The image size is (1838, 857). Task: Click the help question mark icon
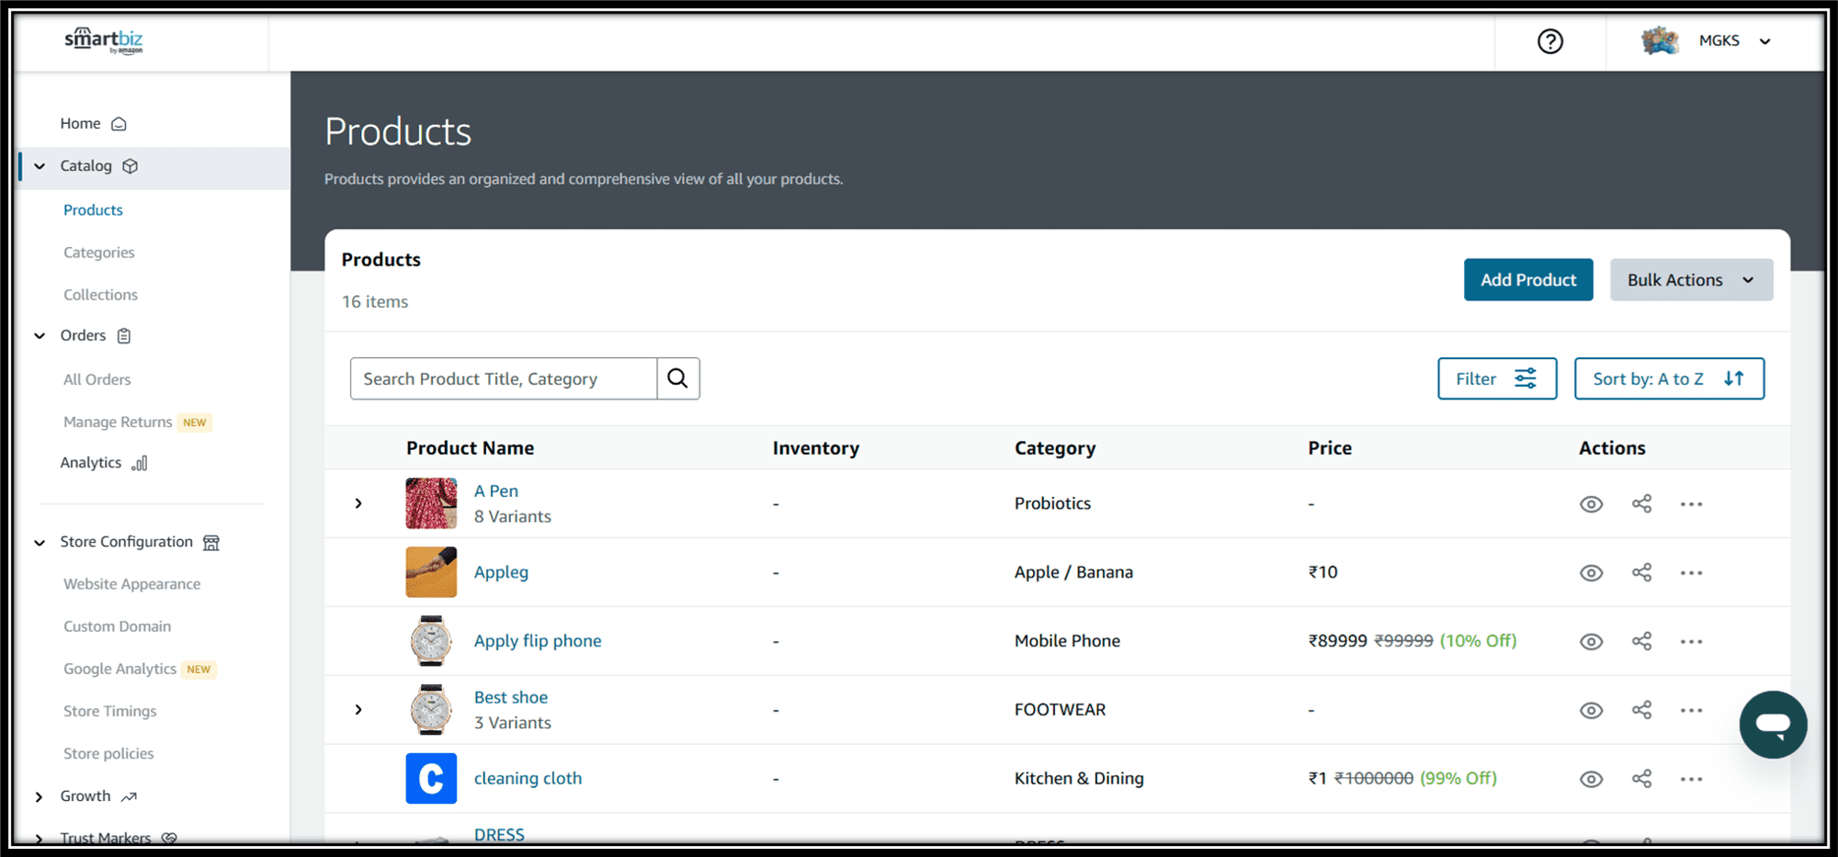click(x=1549, y=41)
